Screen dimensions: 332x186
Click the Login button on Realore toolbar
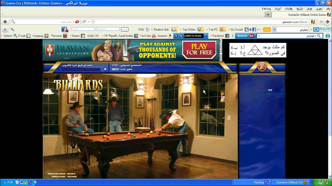point(125,29)
